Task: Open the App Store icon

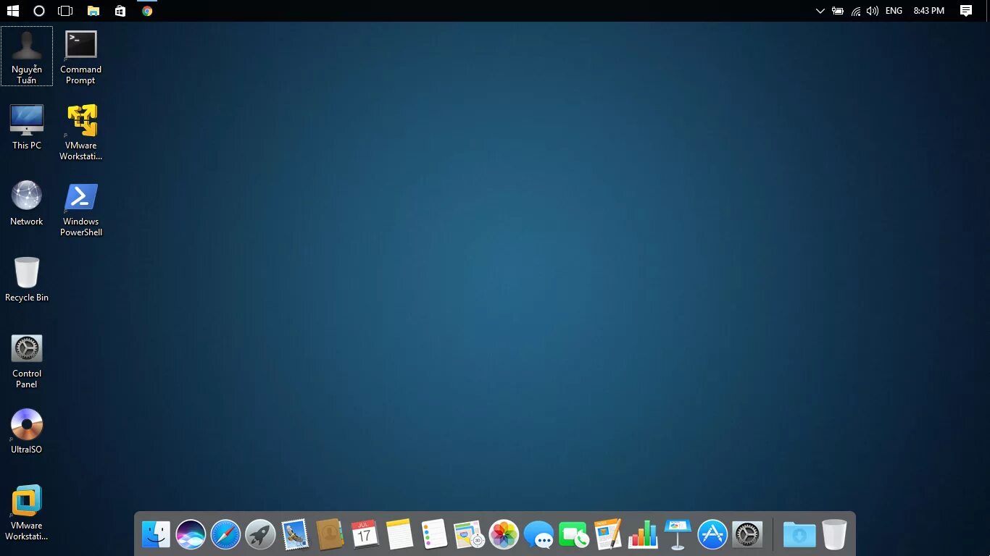Action: [712, 535]
